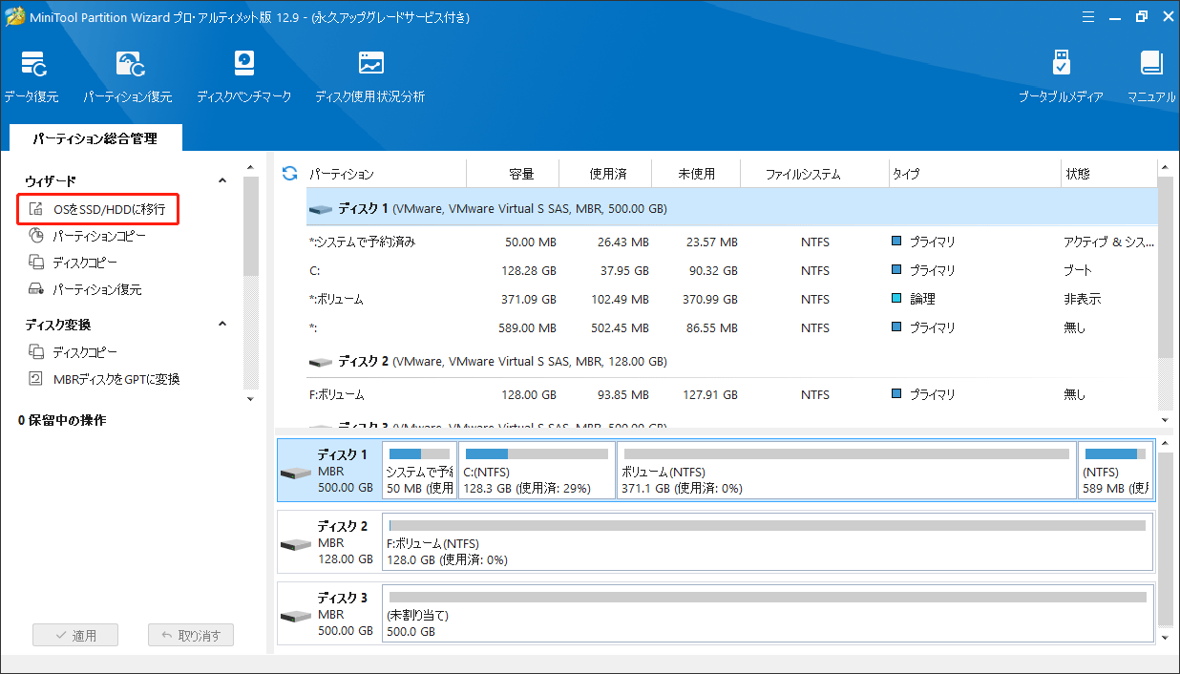This screenshot has height=674, width=1180.
Task: Open the マニュアル icon
Action: click(1151, 75)
